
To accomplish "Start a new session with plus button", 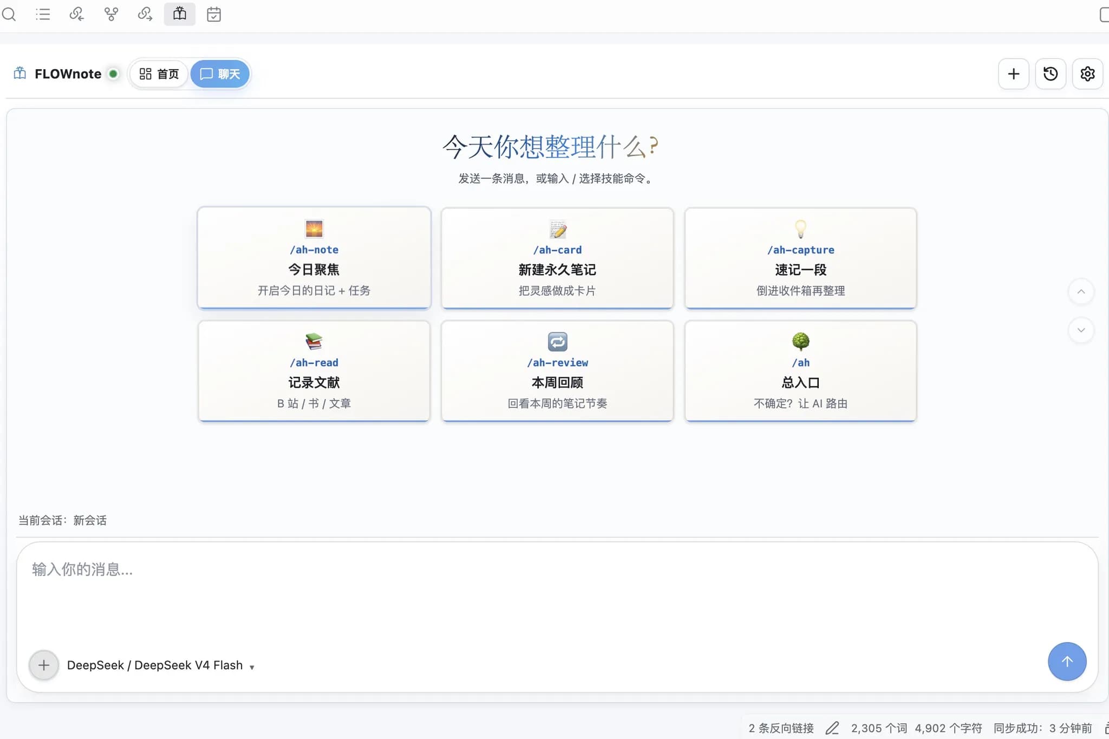I will pos(1014,74).
